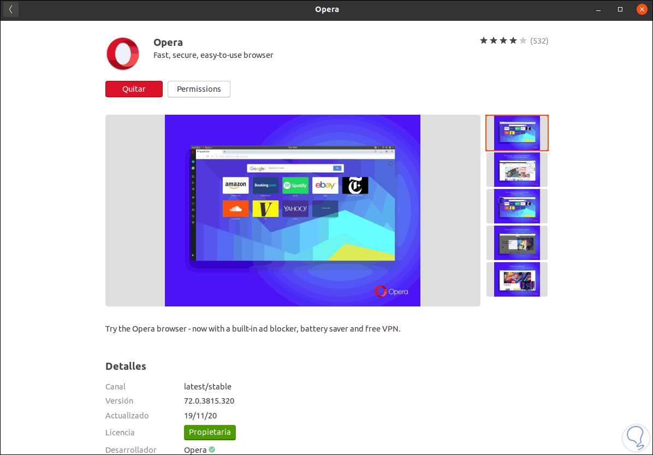The image size is (653, 455).
Task: Click 'Fast, secure, easy-to-use browser' subtitle
Action: [213, 55]
